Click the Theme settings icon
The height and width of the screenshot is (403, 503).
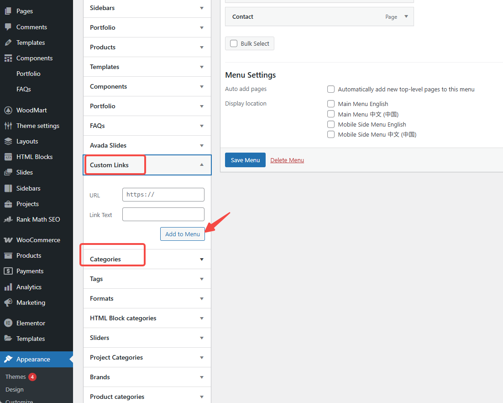pyautogui.click(x=10, y=125)
